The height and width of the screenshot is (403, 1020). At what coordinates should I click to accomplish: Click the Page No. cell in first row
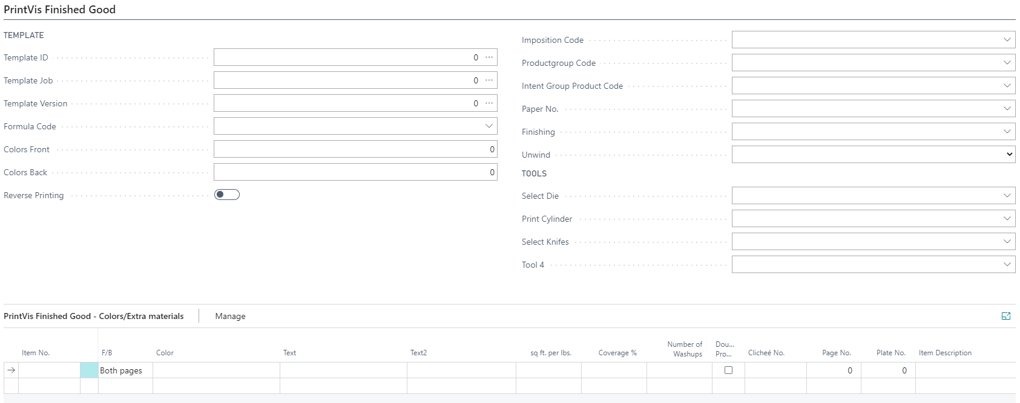point(834,370)
